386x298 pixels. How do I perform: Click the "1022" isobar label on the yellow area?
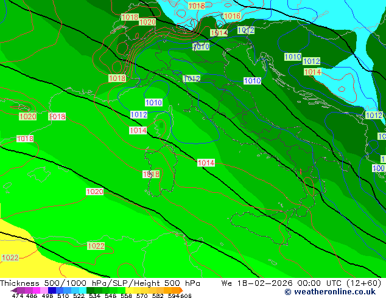click(x=10, y=258)
